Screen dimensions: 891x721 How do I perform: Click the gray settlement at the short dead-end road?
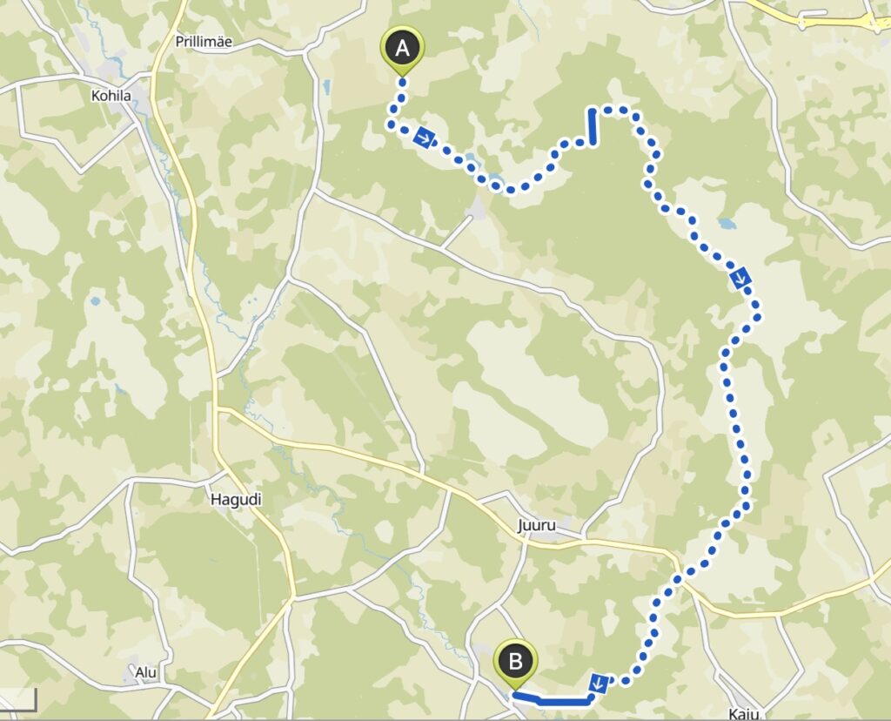[x=476, y=209]
